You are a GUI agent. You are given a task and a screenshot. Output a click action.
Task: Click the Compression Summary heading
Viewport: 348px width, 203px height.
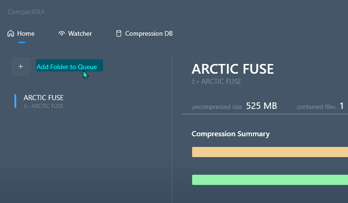231,134
